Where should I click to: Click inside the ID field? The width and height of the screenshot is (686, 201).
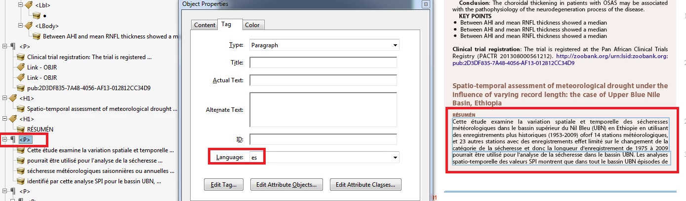tap(323, 140)
